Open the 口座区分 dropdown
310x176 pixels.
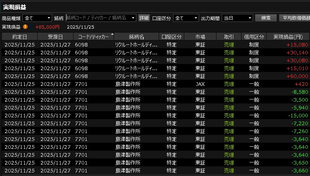coord(186,18)
